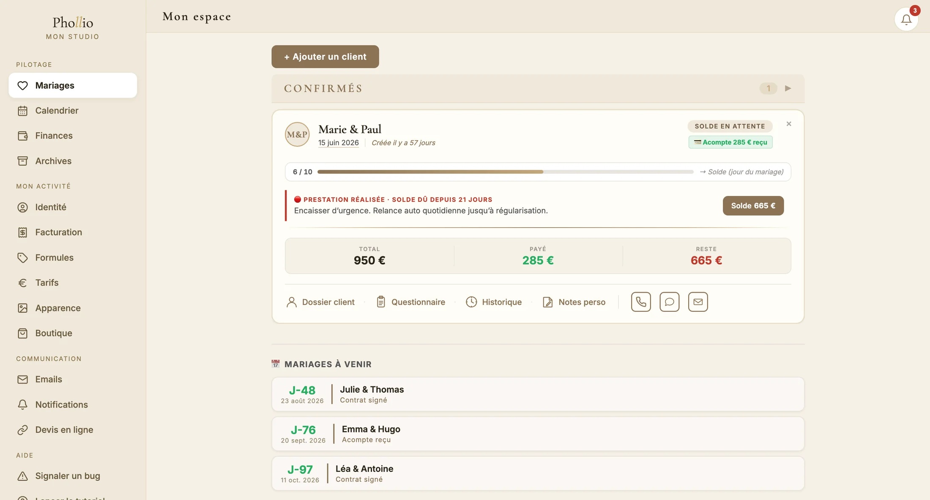Click the 15 juin 2026 wedding date
The image size is (930, 500).
(339, 143)
